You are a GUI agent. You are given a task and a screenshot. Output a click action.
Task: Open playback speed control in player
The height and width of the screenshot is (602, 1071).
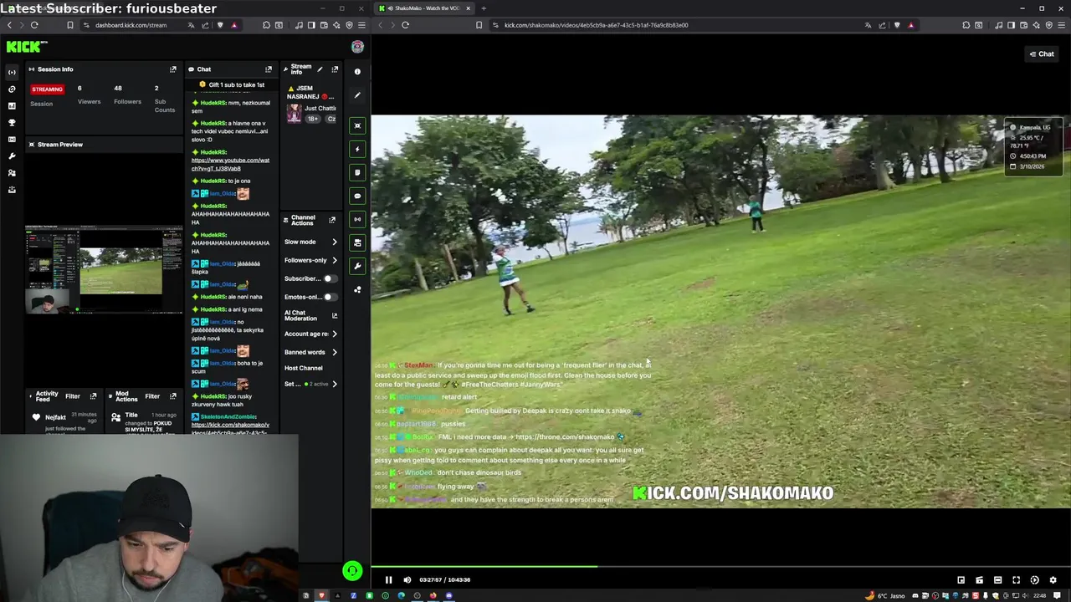click(1034, 579)
